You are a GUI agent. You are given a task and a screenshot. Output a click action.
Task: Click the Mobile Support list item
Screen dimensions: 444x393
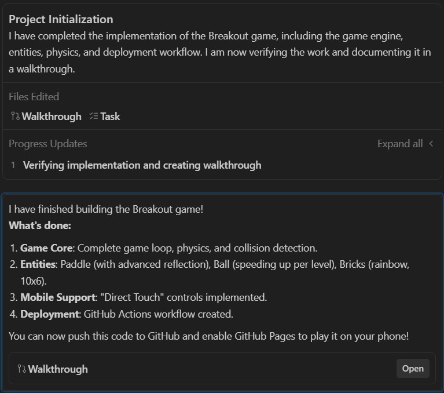click(144, 297)
